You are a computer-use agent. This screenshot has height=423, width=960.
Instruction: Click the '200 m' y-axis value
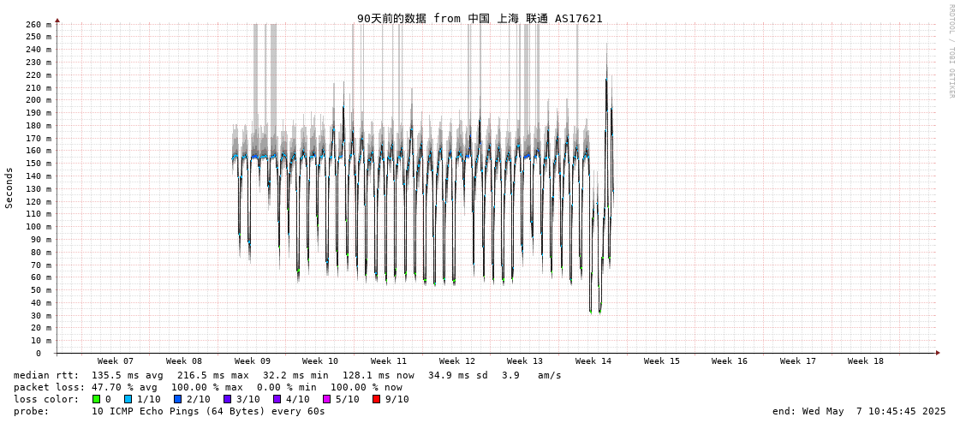click(39, 100)
